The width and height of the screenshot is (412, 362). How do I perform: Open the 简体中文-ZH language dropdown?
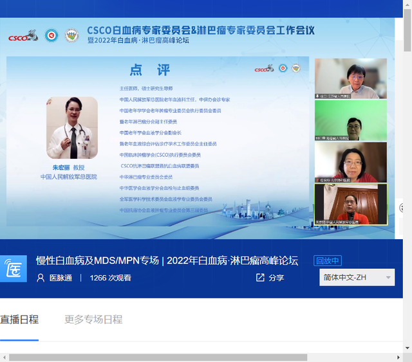(x=357, y=278)
